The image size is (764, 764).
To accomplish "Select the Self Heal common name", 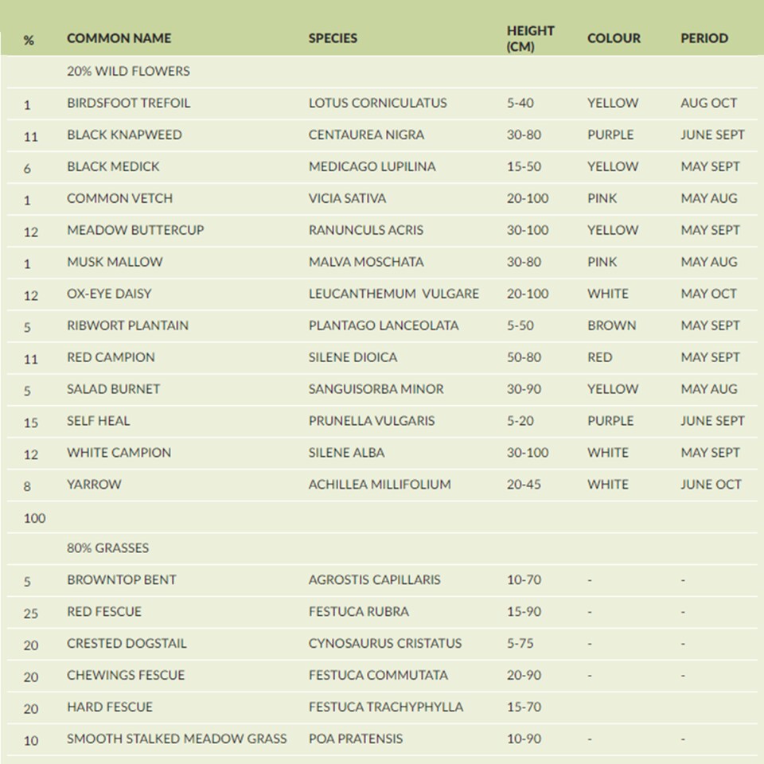I will (x=99, y=420).
